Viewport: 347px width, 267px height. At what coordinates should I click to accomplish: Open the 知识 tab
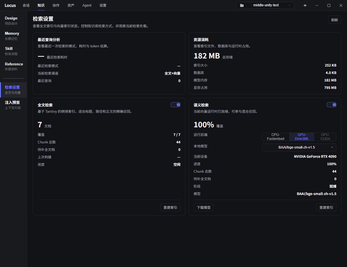(x=41, y=5)
